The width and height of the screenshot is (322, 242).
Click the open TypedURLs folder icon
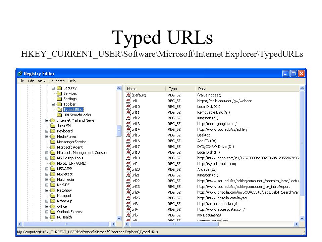tap(59, 110)
